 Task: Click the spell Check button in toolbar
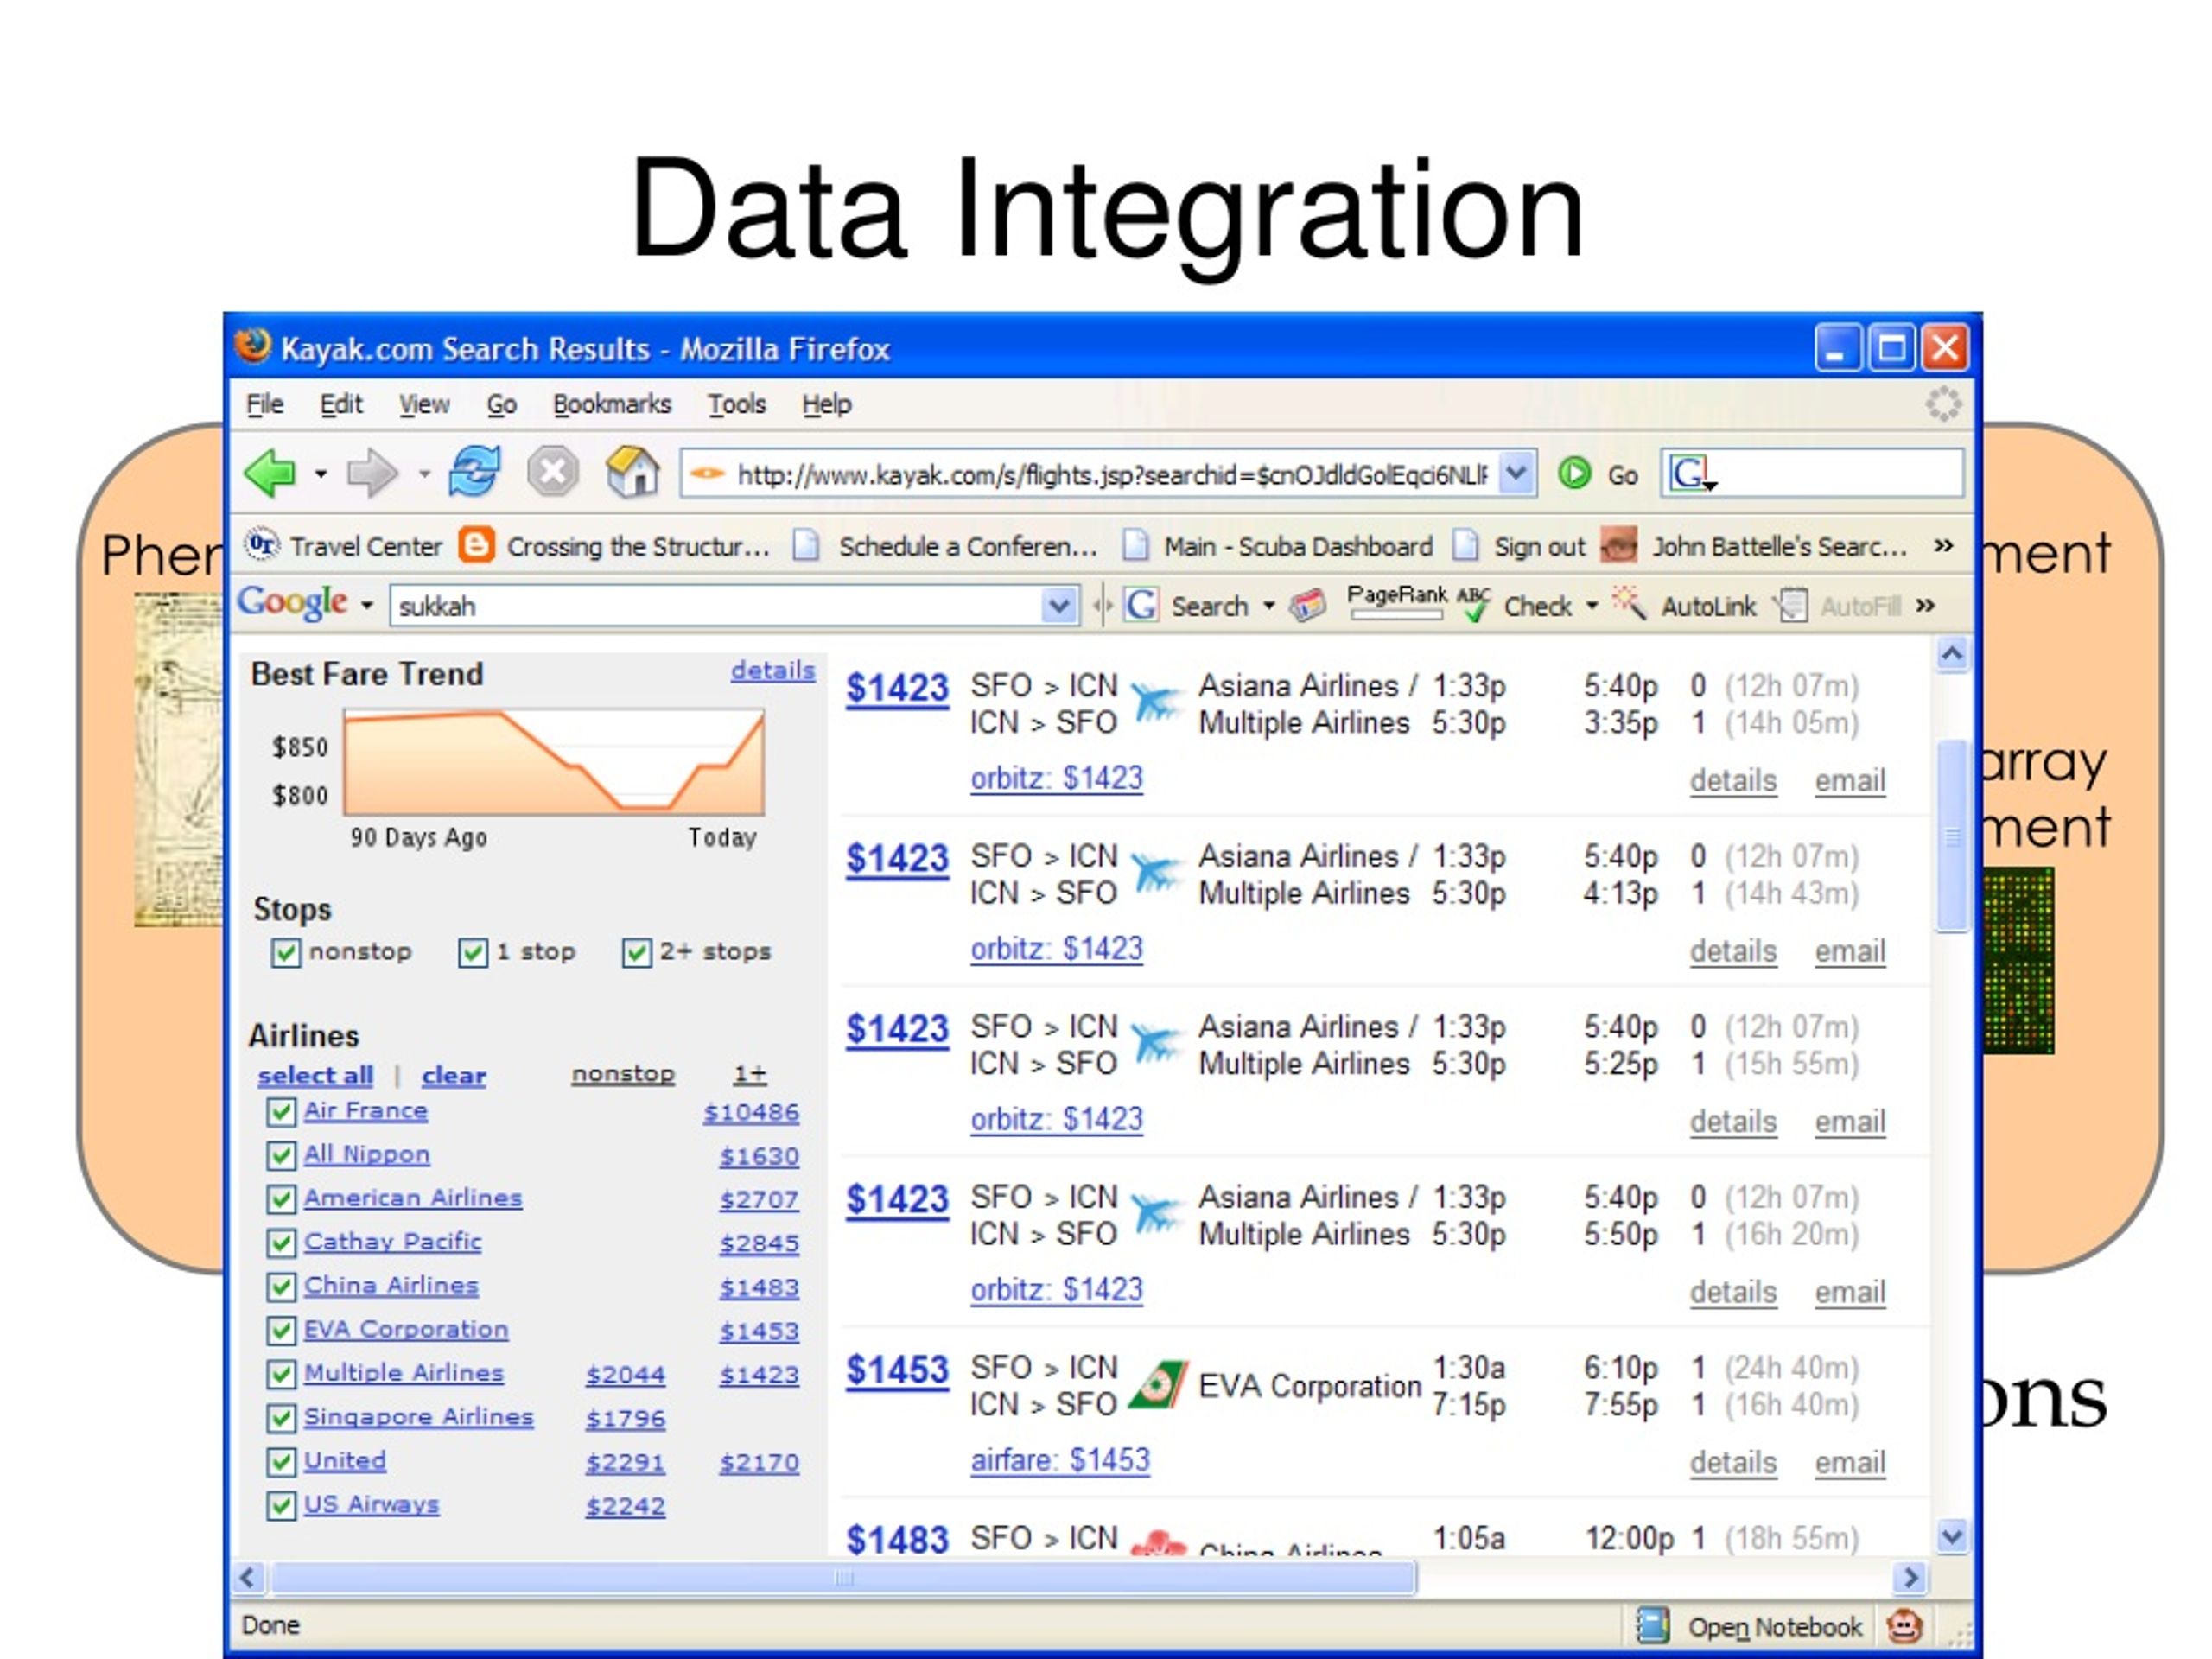1518,606
